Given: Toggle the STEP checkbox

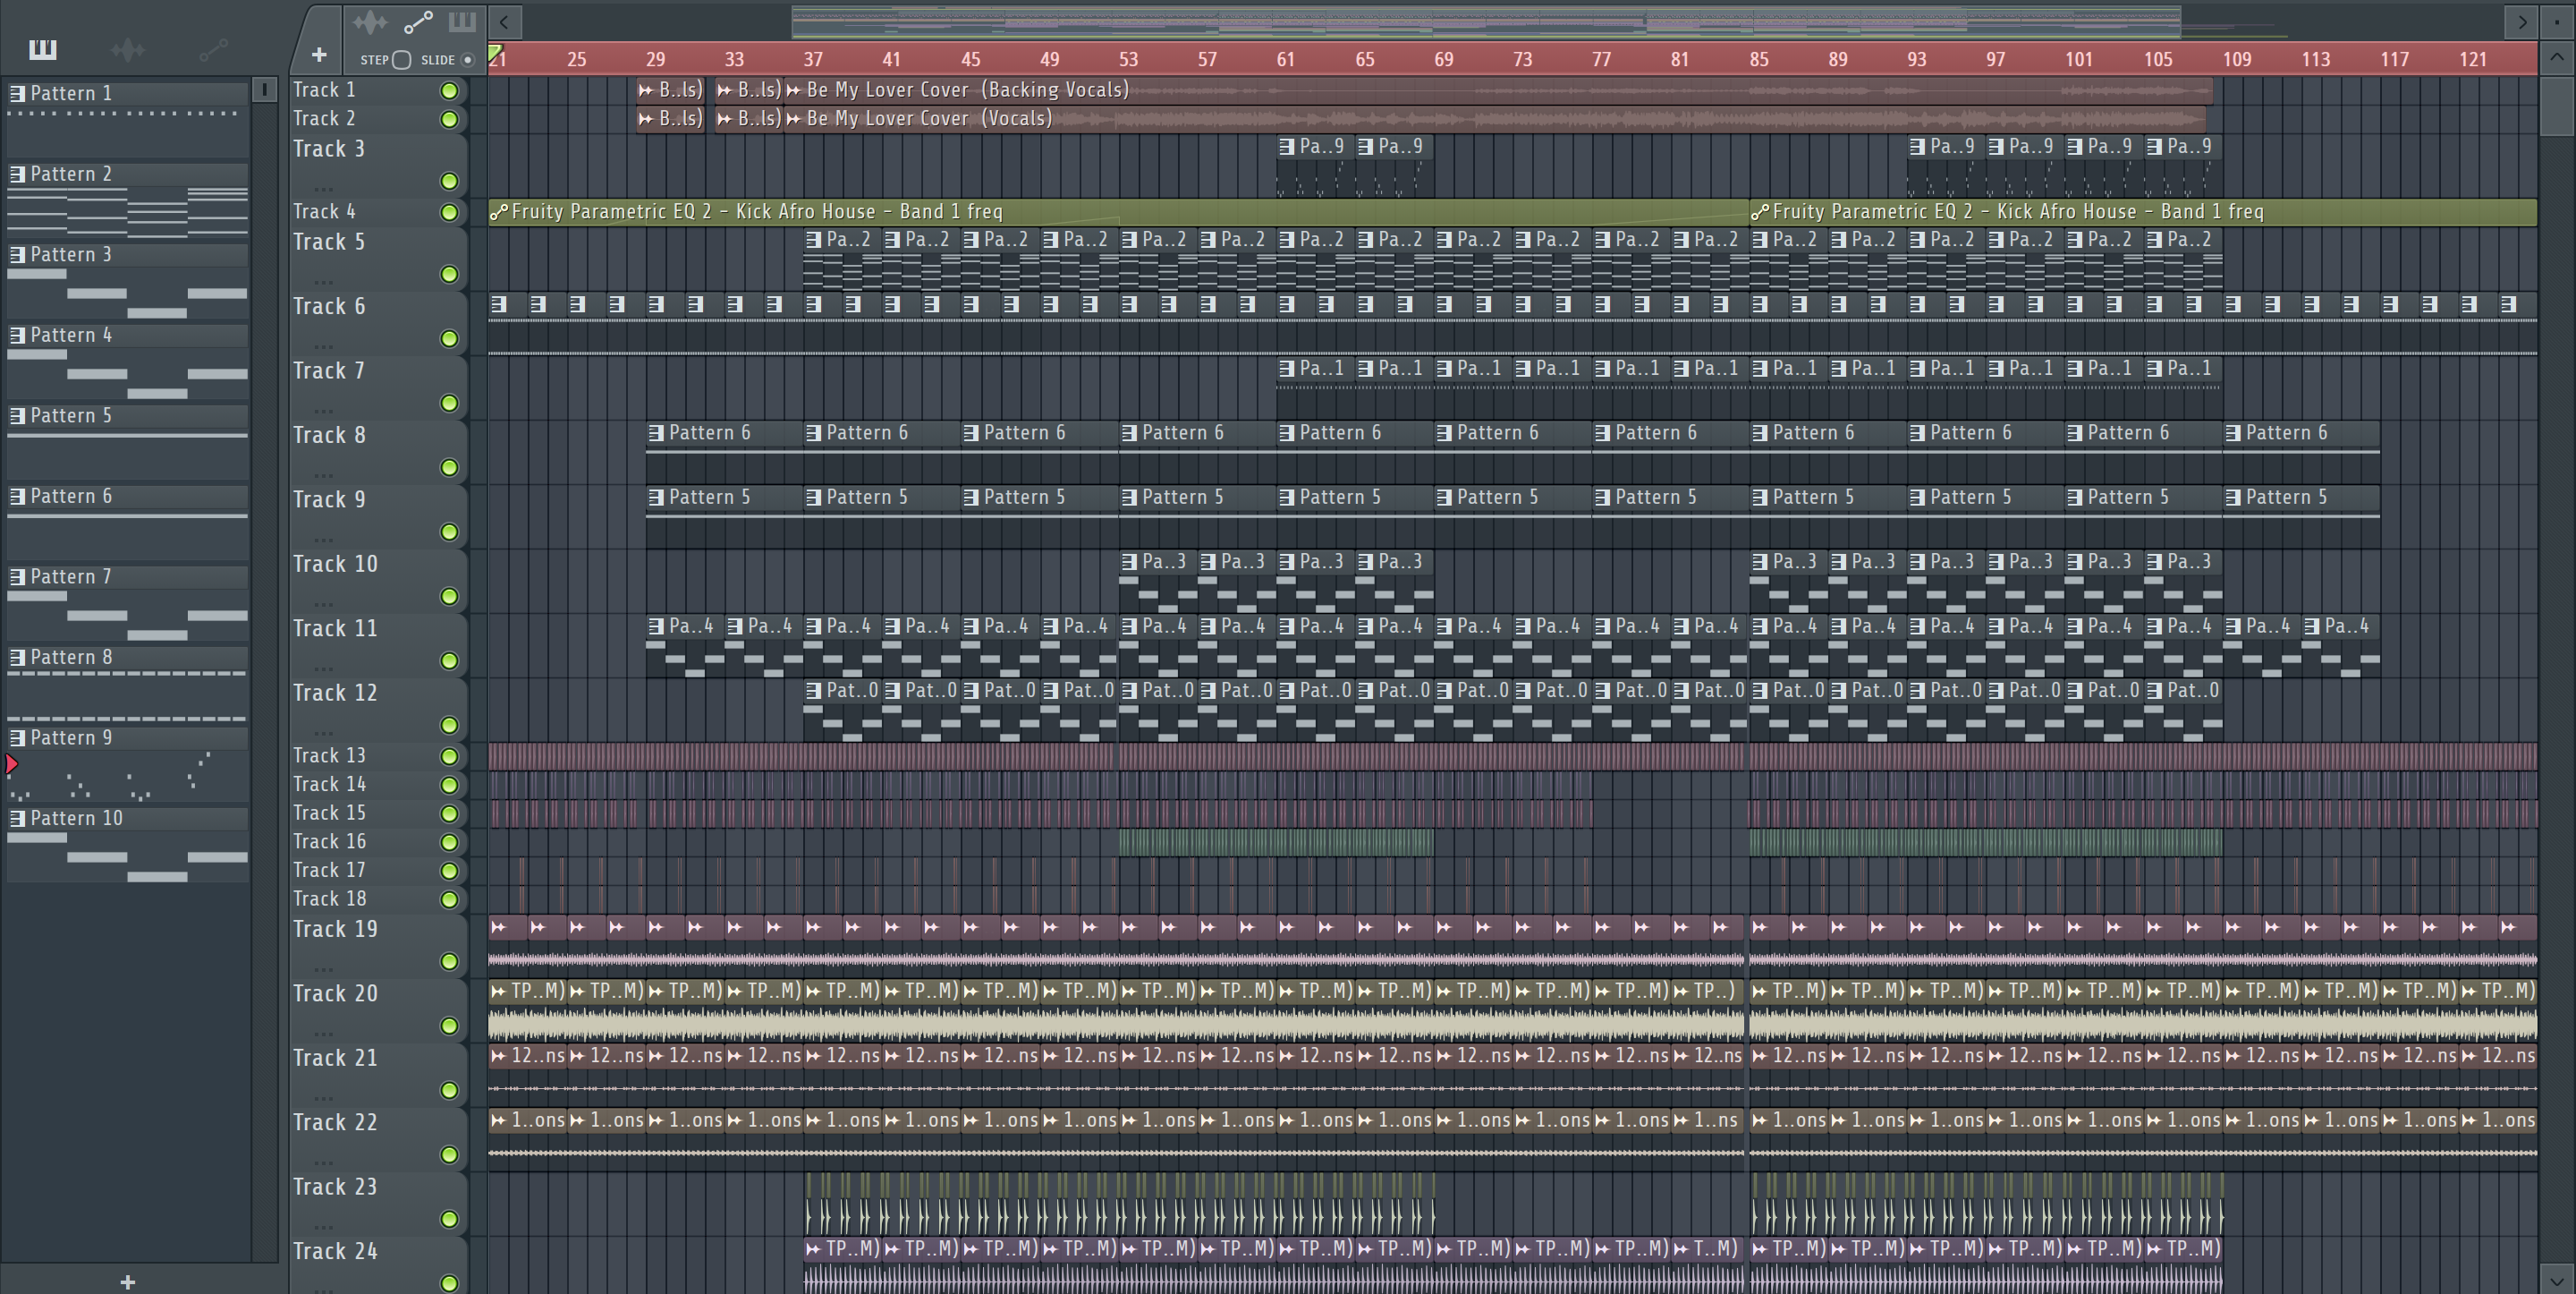Looking at the screenshot, I should click(402, 60).
